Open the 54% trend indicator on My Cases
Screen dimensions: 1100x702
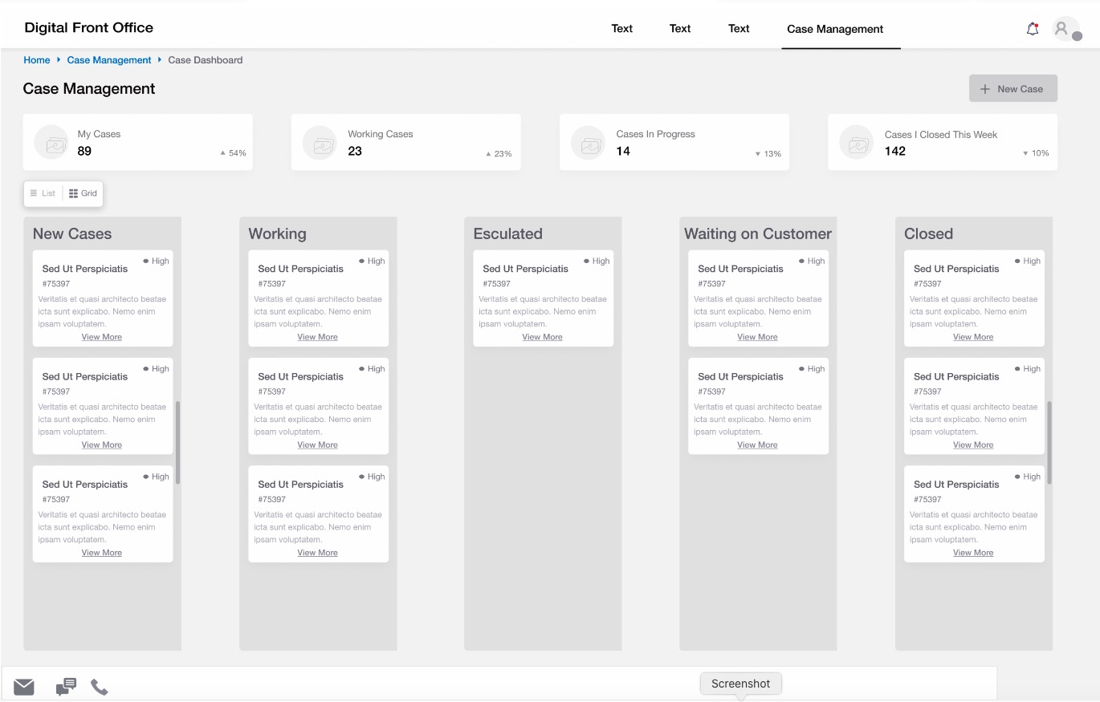point(232,153)
